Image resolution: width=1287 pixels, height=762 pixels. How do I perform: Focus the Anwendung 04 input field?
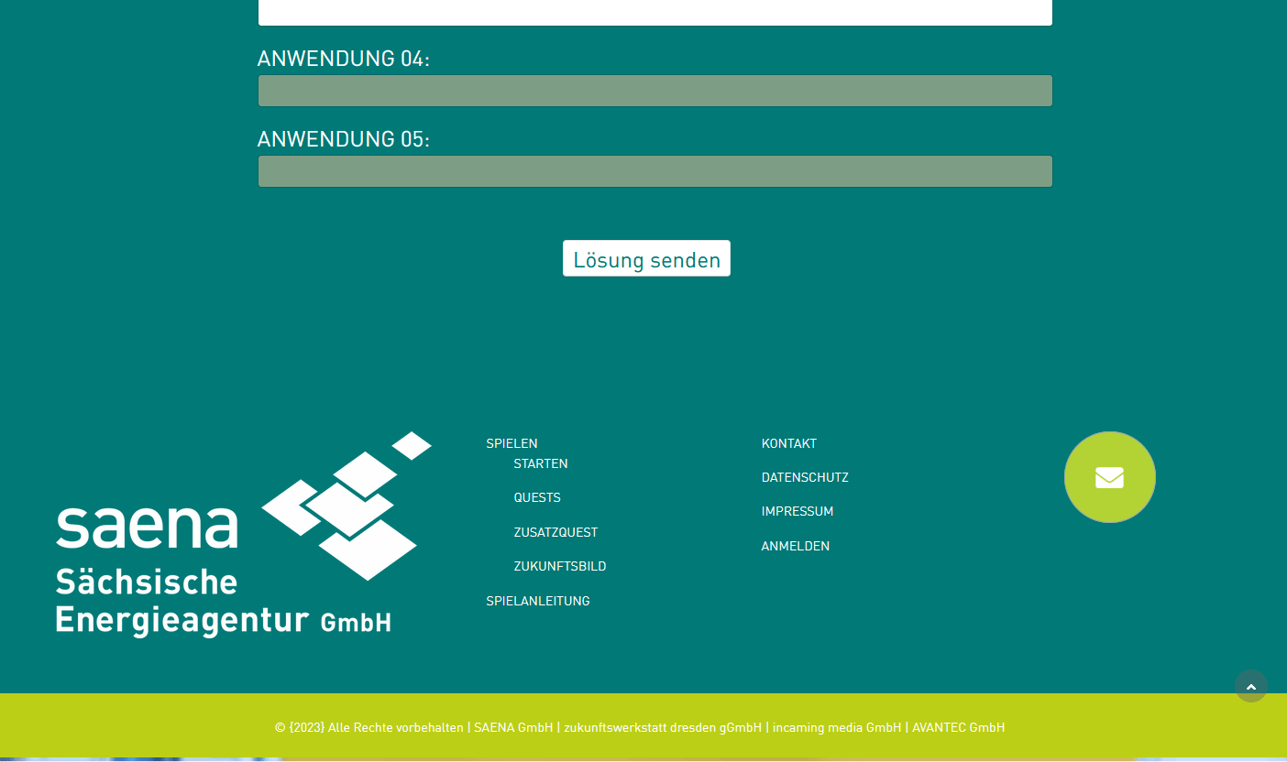pos(654,91)
